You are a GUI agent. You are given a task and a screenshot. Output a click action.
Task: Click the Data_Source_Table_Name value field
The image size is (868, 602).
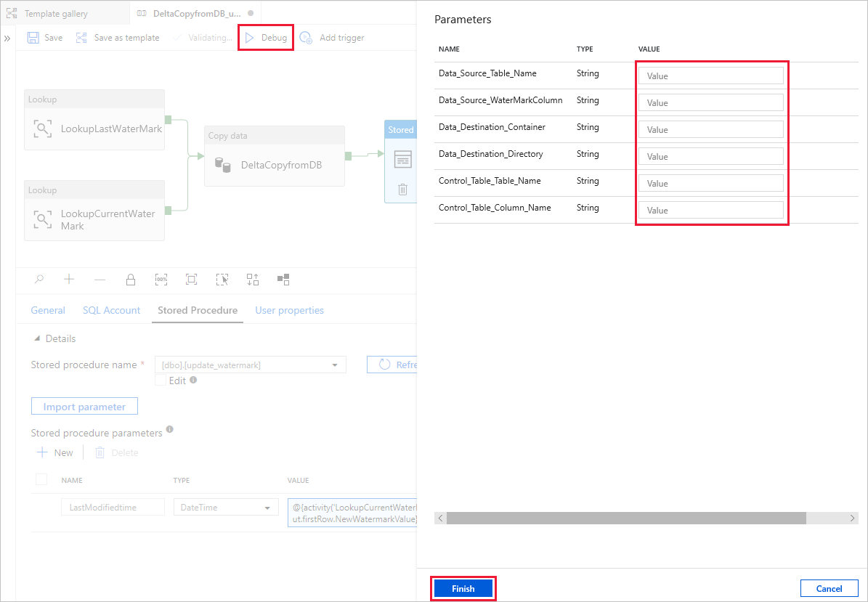coord(711,76)
